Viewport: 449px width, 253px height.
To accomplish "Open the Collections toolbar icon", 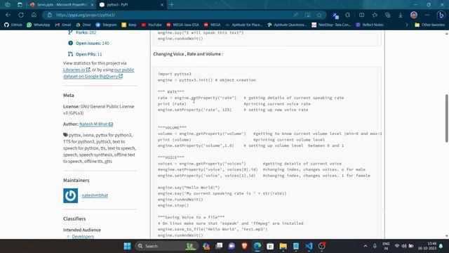I will (388, 15).
